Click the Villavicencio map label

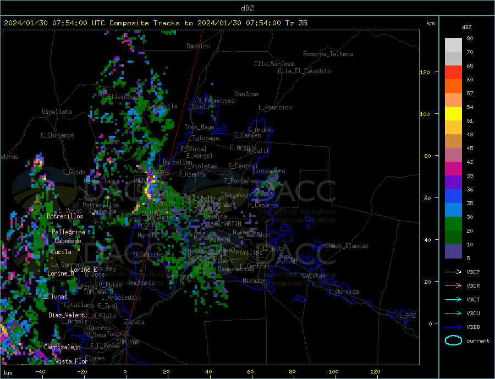point(122,97)
